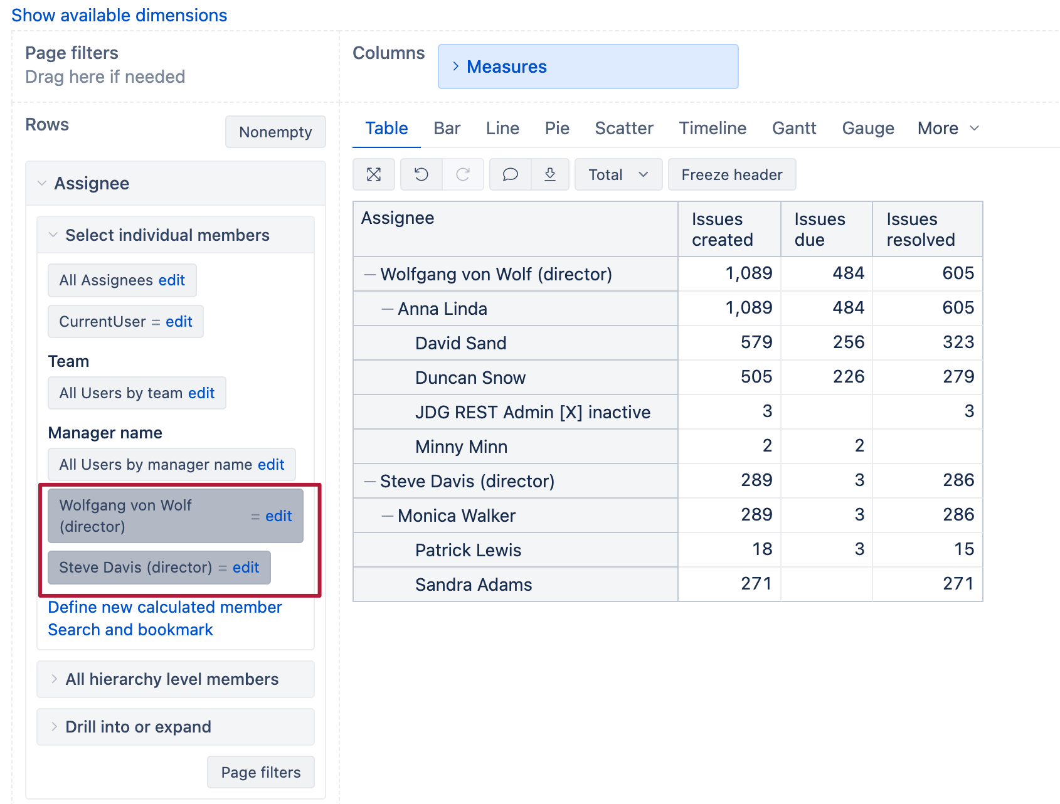Image resolution: width=1060 pixels, height=804 pixels.
Task: Open the More chart types dropdown
Action: pos(948,128)
